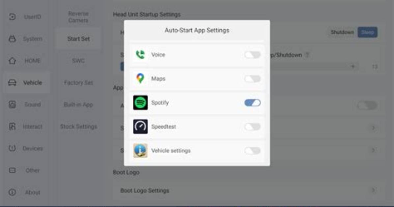Click the Interact sidebar icon
The height and width of the screenshot is (207, 394).
click(12, 126)
